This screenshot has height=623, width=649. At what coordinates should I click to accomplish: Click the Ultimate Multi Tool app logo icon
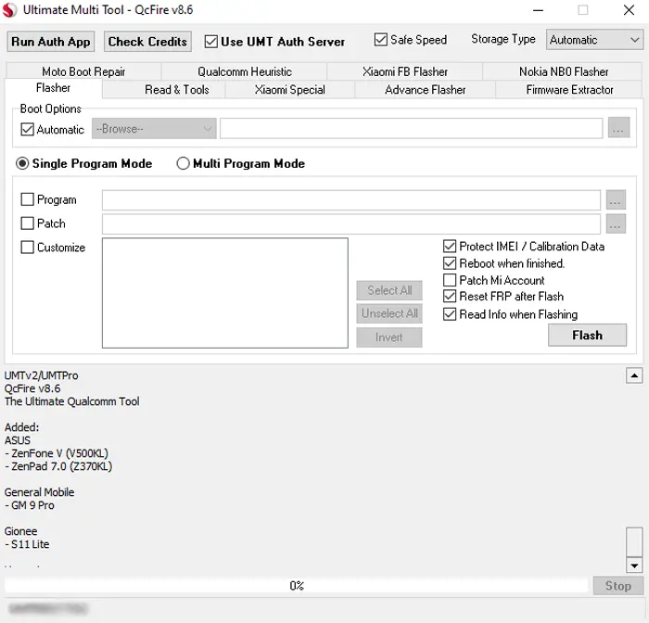point(10,10)
